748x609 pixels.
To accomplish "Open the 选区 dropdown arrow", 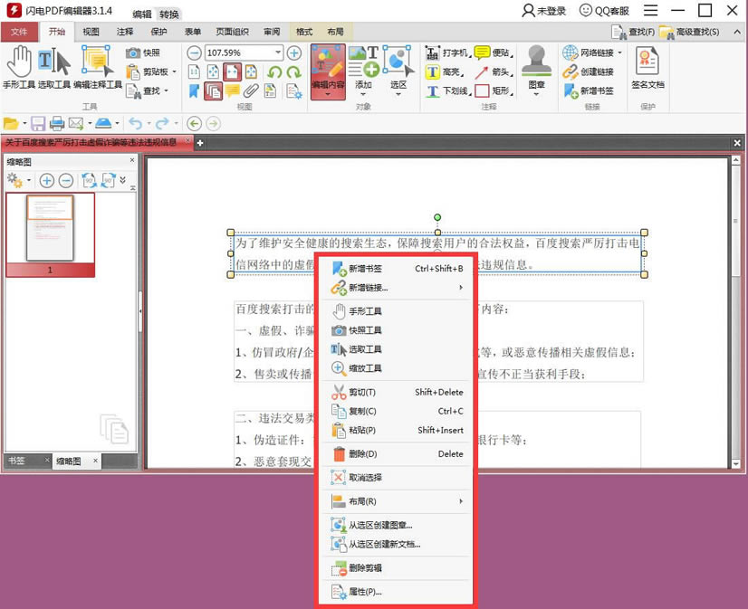I will 398,93.
